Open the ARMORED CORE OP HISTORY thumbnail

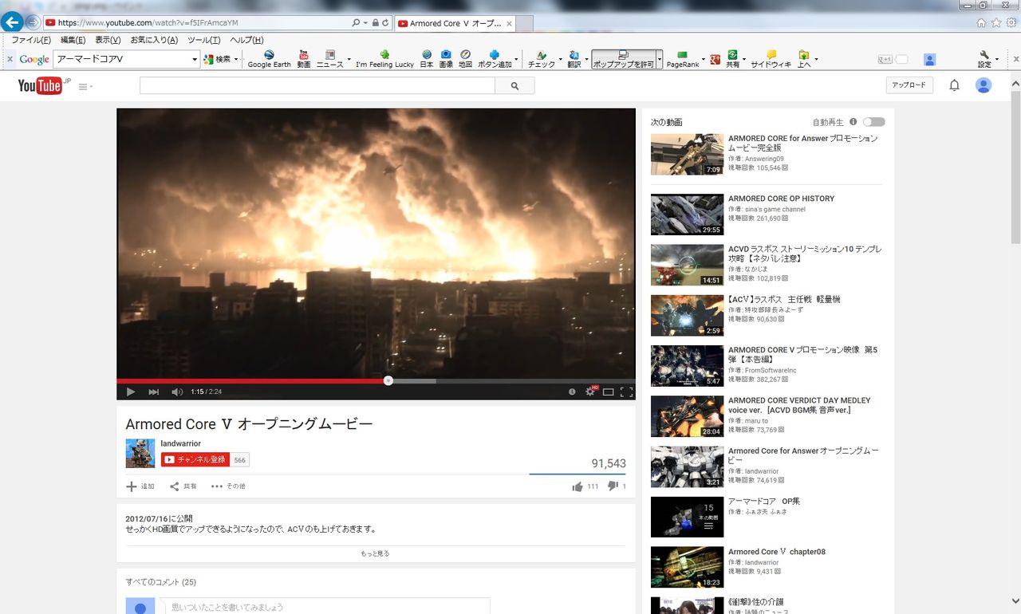pos(687,215)
